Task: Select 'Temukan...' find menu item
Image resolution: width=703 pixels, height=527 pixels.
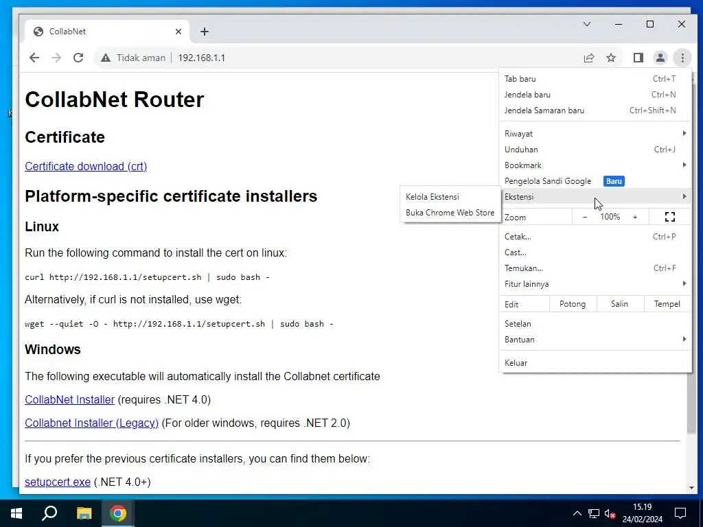Action: 595,268
